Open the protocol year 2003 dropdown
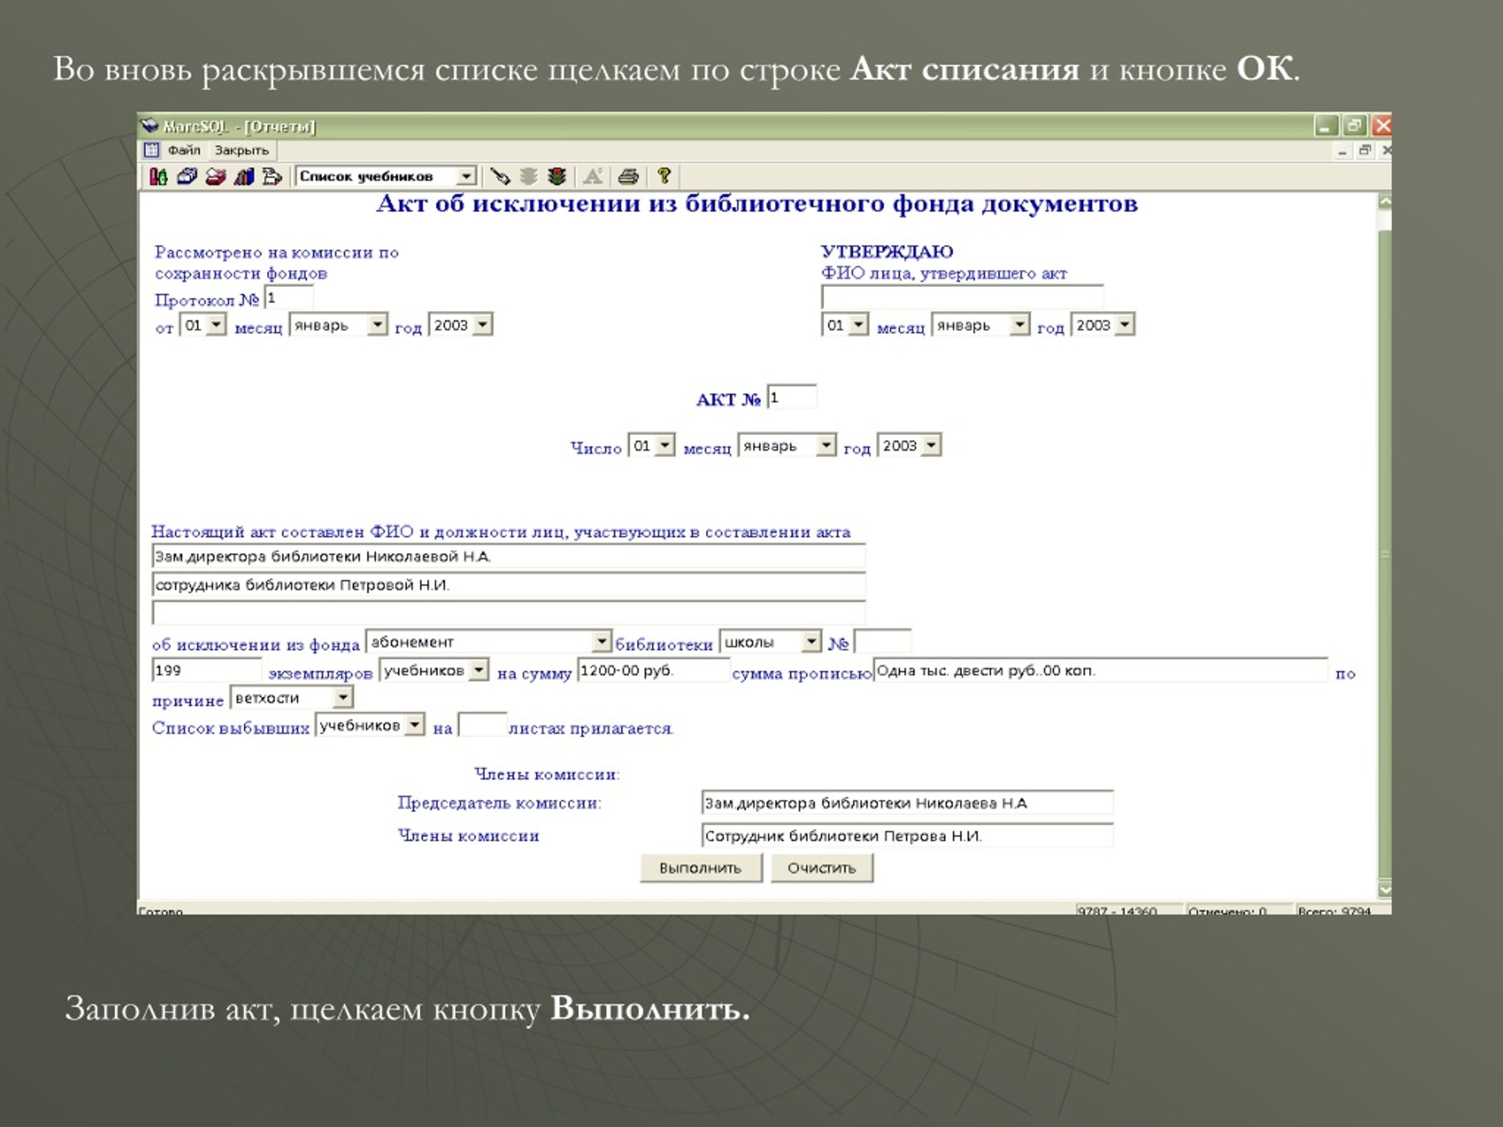The width and height of the screenshot is (1503, 1127). pyautogui.click(x=483, y=325)
